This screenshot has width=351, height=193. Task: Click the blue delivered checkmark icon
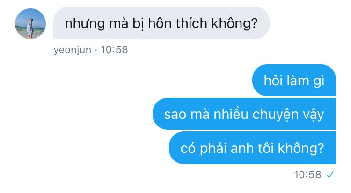[x=330, y=174]
